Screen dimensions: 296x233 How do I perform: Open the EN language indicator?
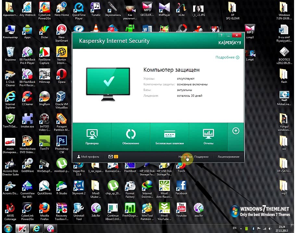234,228
